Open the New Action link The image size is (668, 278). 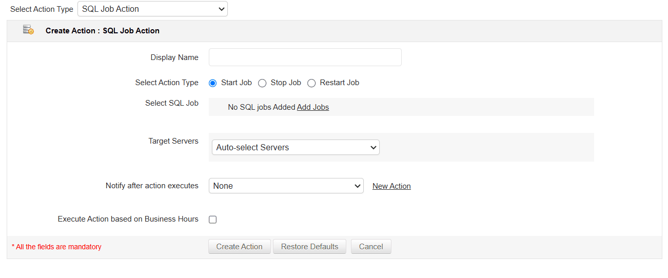(391, 186)
